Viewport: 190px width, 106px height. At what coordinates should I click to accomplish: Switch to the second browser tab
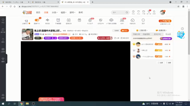(x=45, y=2)
